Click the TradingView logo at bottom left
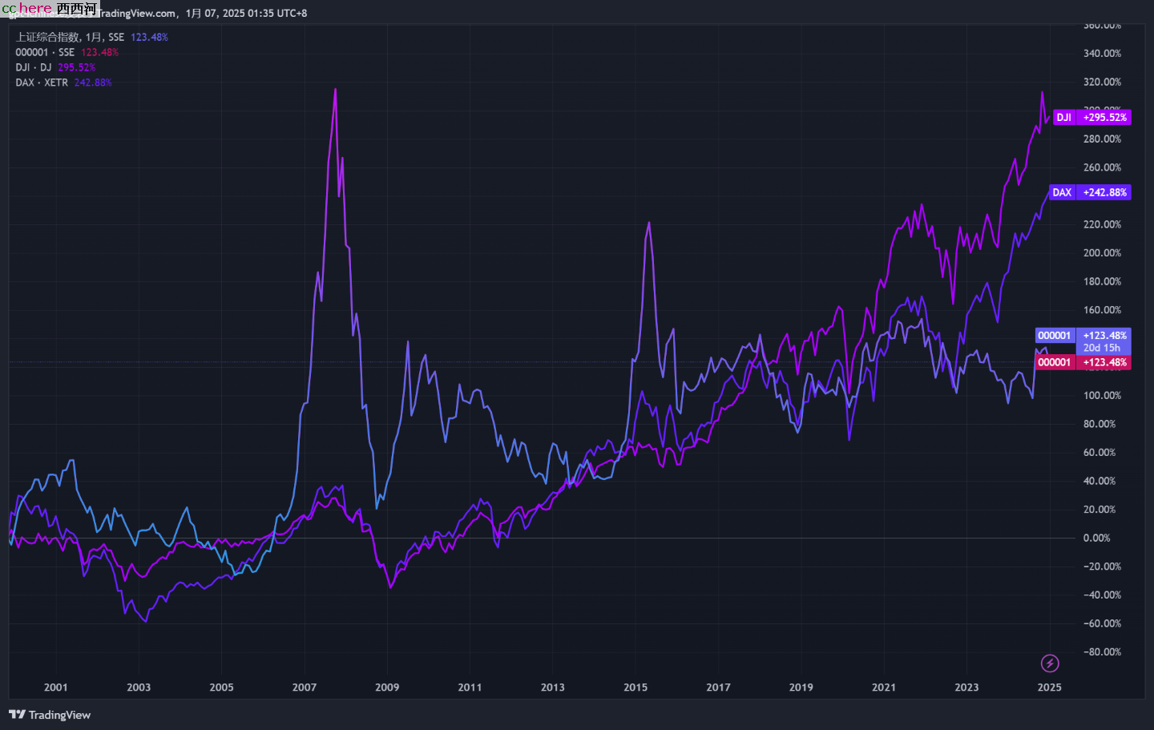 click(x=50, y=715)
